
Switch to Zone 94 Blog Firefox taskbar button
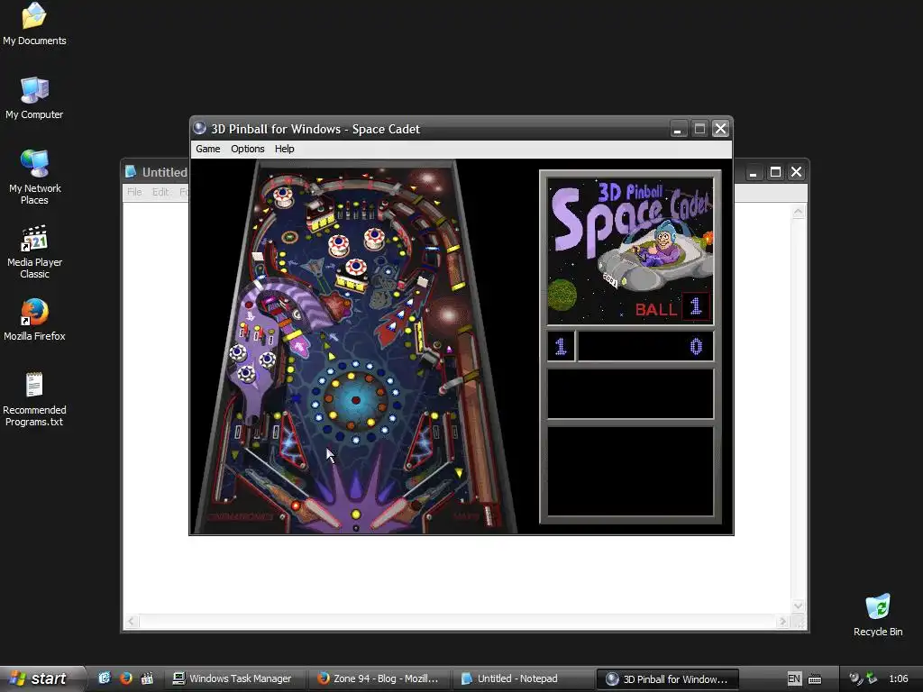379,678
